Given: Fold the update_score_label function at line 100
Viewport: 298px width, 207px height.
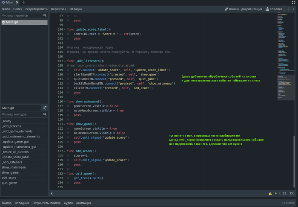Looking at the screenshot, I should coord(65,29).
